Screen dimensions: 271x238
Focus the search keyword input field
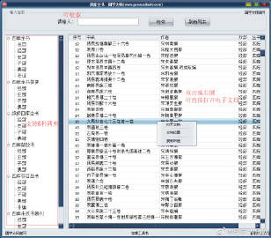coord(108,22)
